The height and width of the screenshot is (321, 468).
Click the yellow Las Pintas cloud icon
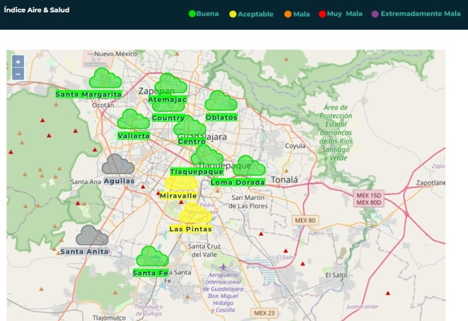(x=194, y=214)
